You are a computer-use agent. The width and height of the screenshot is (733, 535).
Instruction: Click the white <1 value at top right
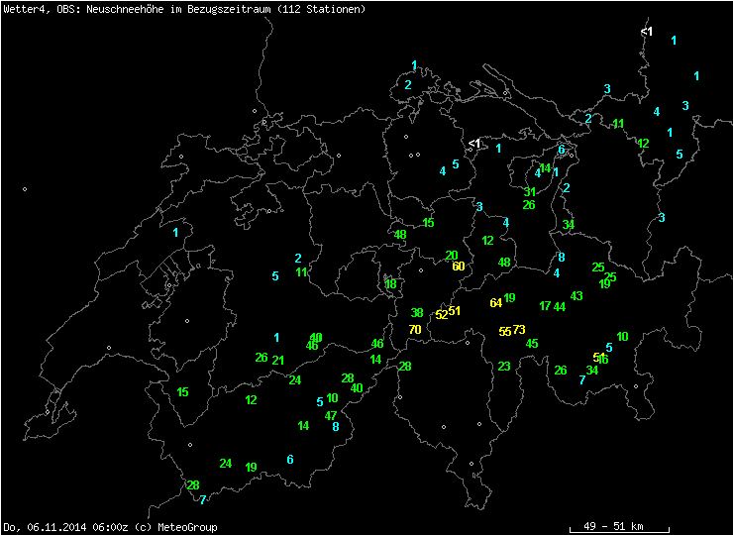coord(646,32)
